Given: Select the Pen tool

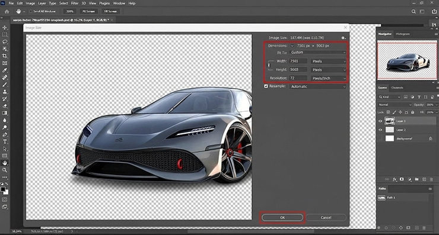Looking at the screenshot, I should [x=5, y=134].
